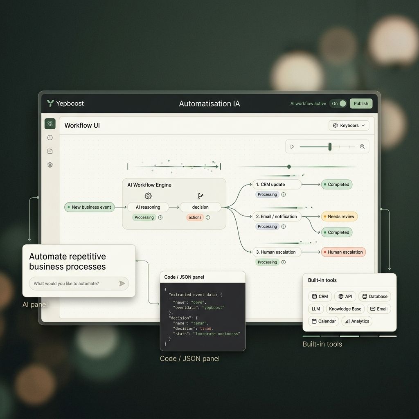Select the API built-in tool

tap(345, 296)
